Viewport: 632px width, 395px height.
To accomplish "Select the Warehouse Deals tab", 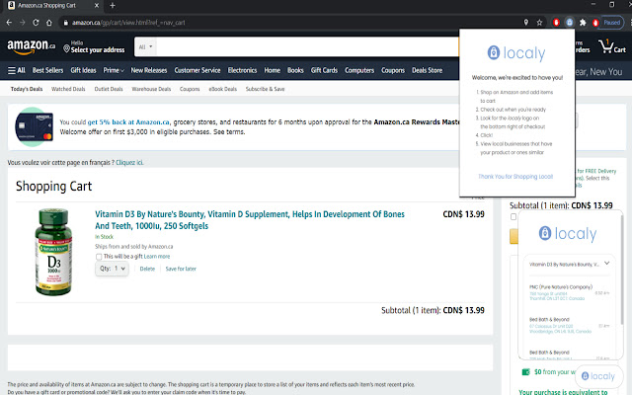I will pos(151,89).
